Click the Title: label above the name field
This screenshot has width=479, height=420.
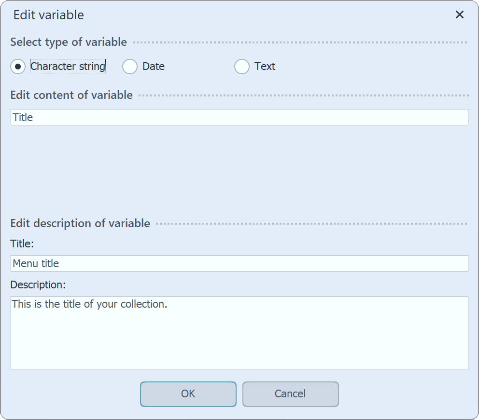[x=21, y=244]
